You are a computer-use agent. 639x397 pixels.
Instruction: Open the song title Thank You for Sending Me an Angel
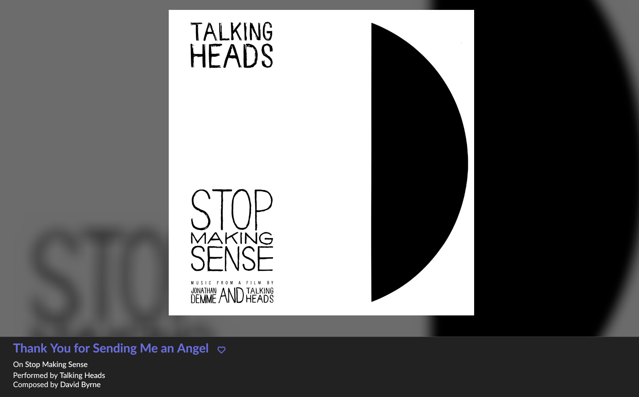tap(111, 348)
